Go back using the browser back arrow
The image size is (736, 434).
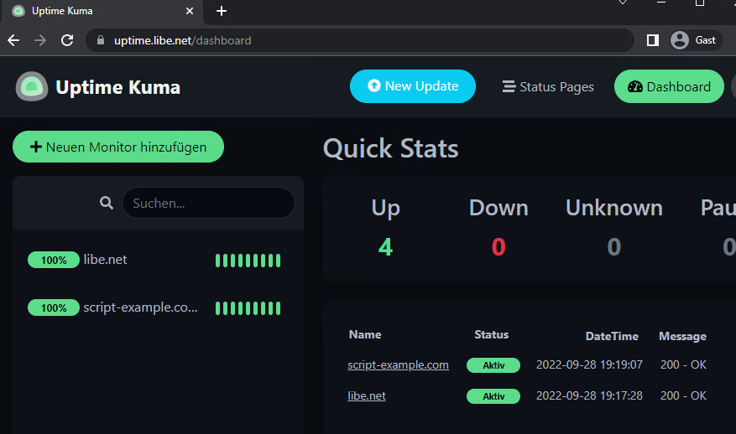click(x=13, y=40)
